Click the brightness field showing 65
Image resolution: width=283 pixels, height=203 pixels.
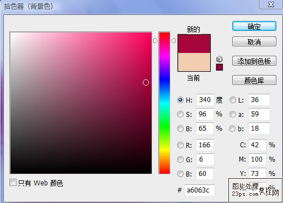205,129
